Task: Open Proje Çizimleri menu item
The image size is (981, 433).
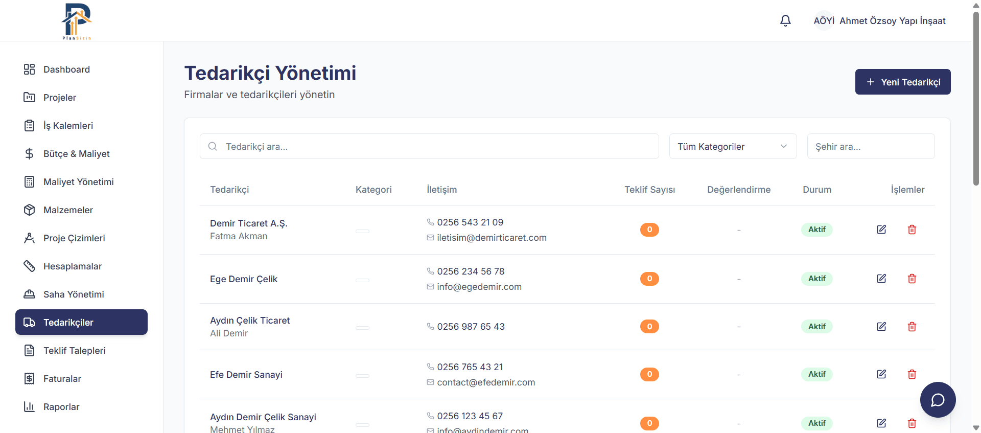Action: click(81, 238)
